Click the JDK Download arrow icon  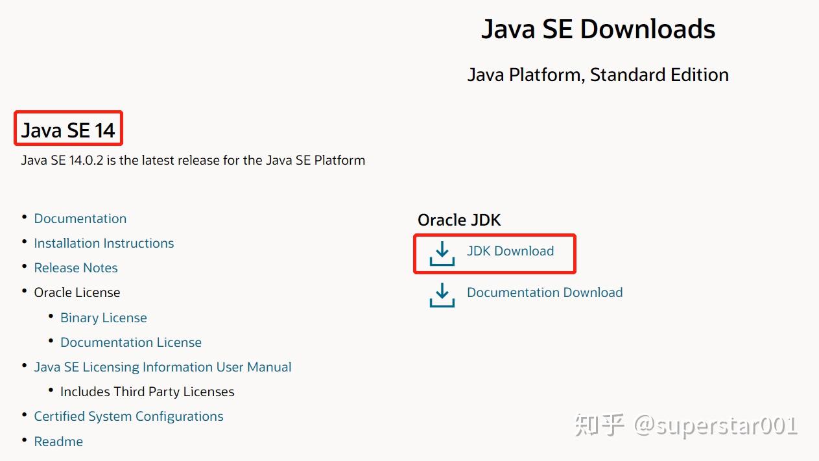[442, 254]
